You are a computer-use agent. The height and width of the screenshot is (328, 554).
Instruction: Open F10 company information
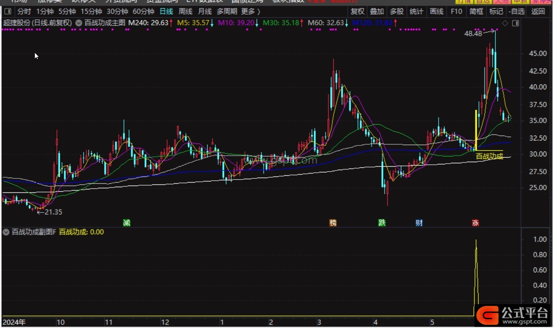456,11
